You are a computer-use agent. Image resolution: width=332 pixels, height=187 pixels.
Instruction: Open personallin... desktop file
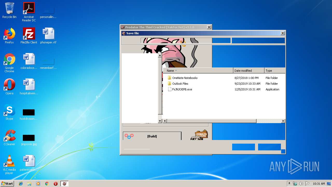(48, 13)
